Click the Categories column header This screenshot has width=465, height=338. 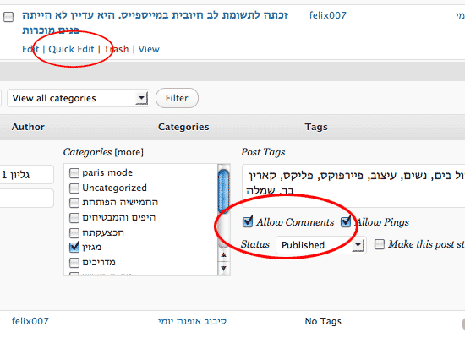pyautogui.click(x=183, y=127)
